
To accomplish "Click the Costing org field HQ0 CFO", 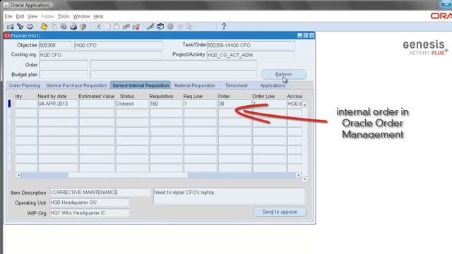I will tap(100, 55).
